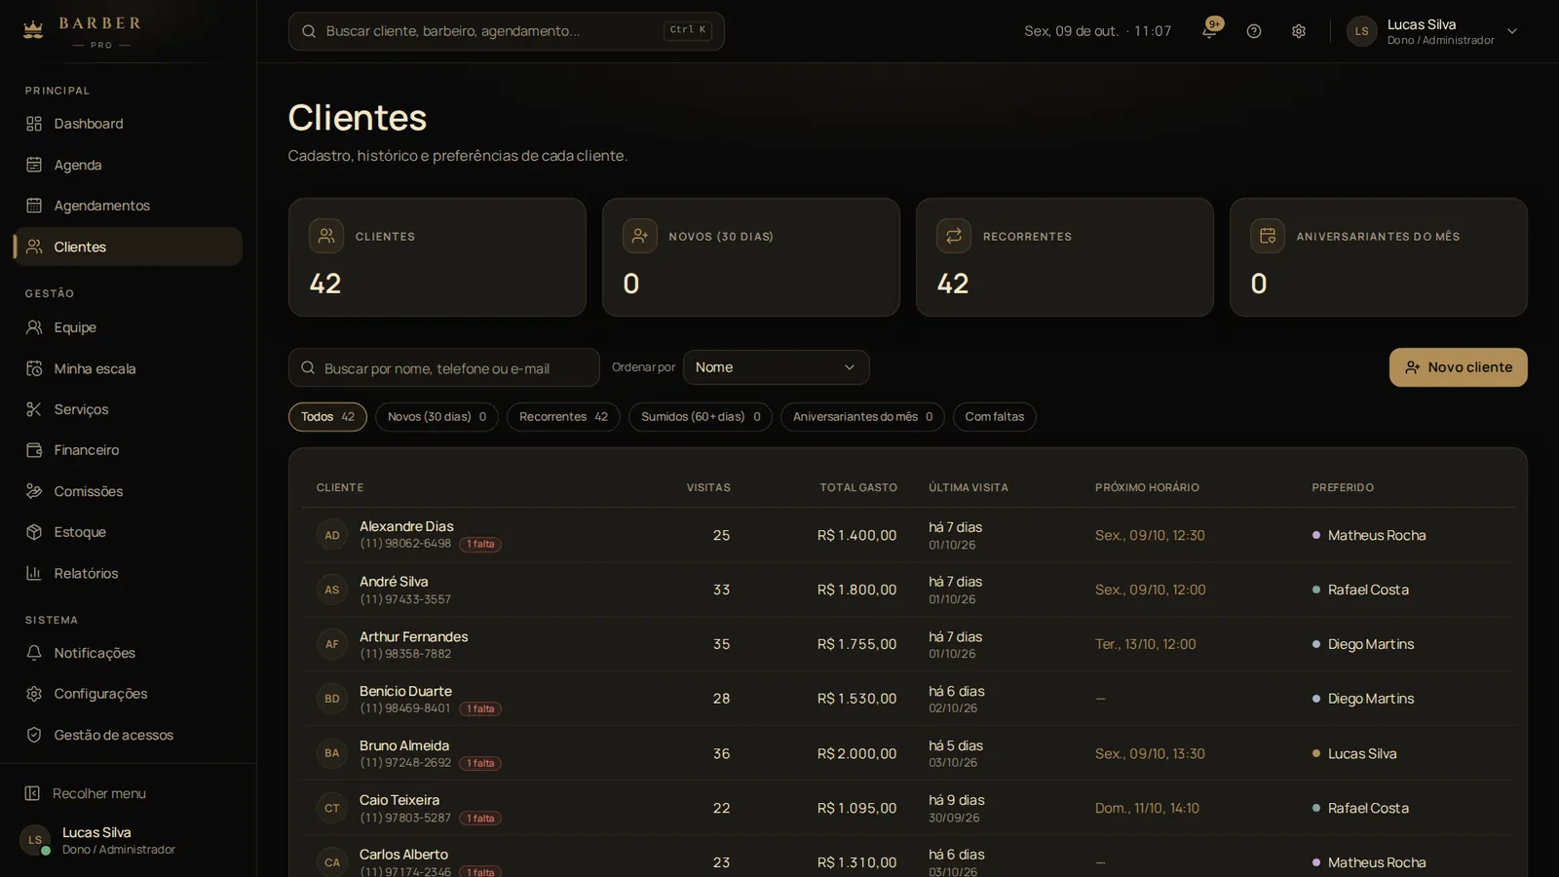Image resolution: width=1559 pixels, height=877 pixels.
Task: Open the help question mark icon
Action: (x=1254, y=31)
